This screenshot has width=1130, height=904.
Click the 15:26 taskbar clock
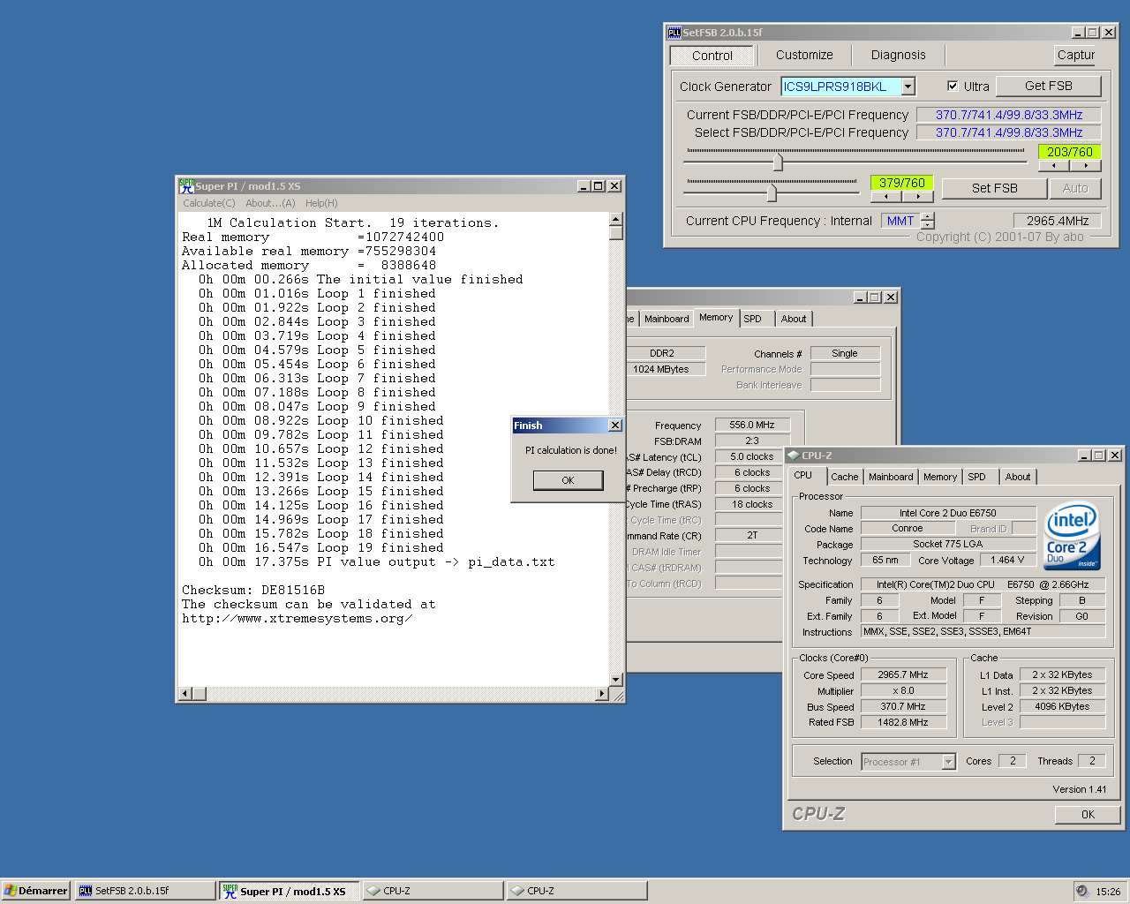pyautogui.click(x=1108, y=892)
